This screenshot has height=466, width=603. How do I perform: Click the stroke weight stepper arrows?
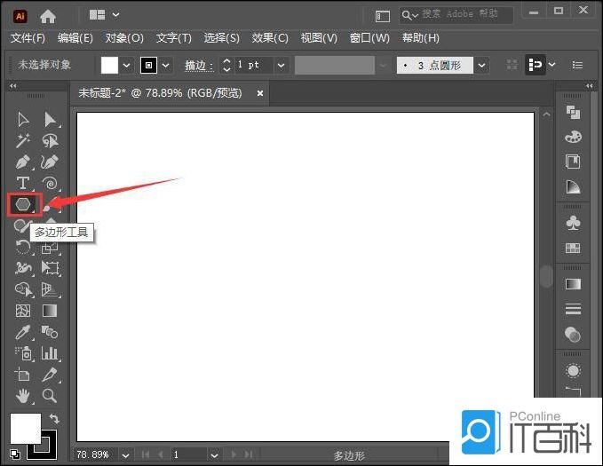click(x=226, y=66)
